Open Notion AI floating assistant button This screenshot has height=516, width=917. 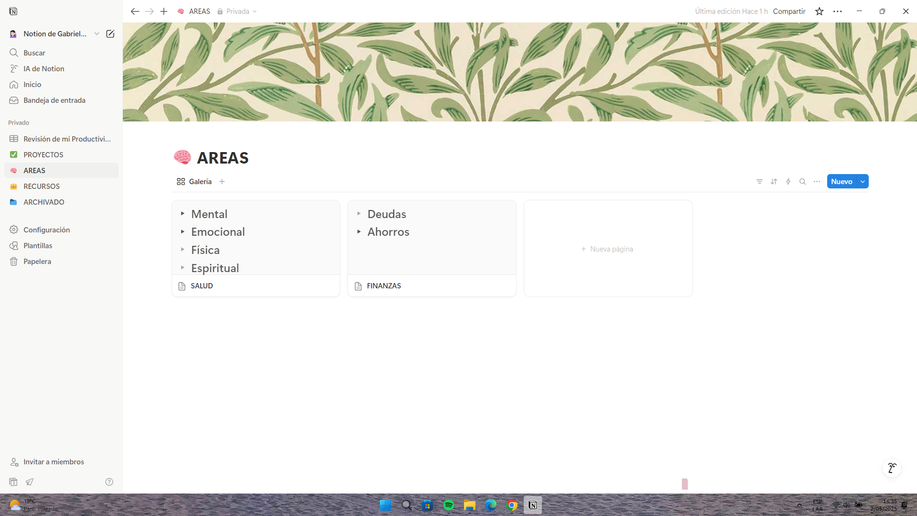(x=891, y=468)
